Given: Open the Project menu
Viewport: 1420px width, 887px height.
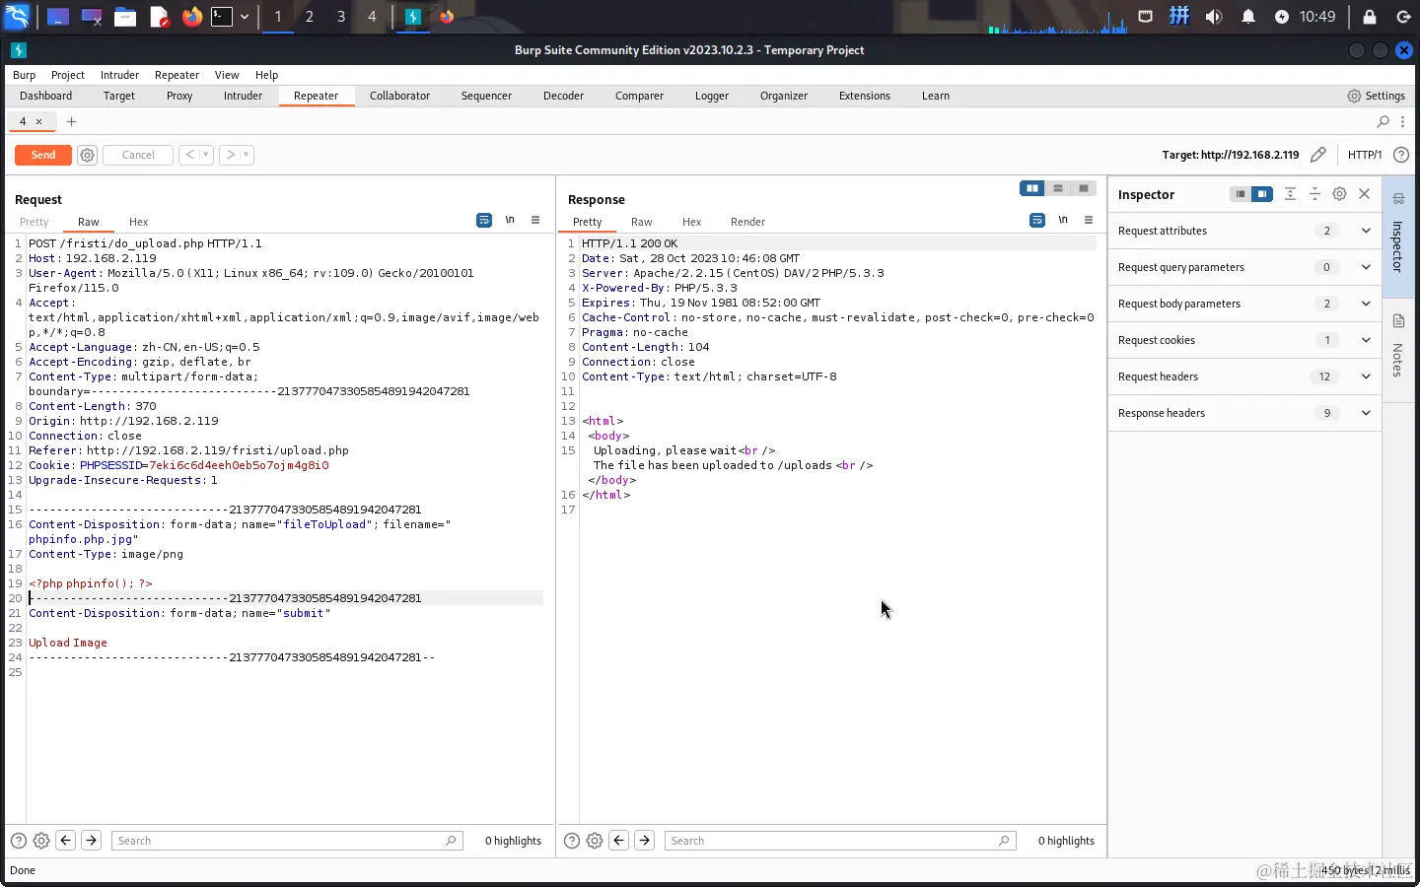Looking at the screenshot, I should coord(68,75).
